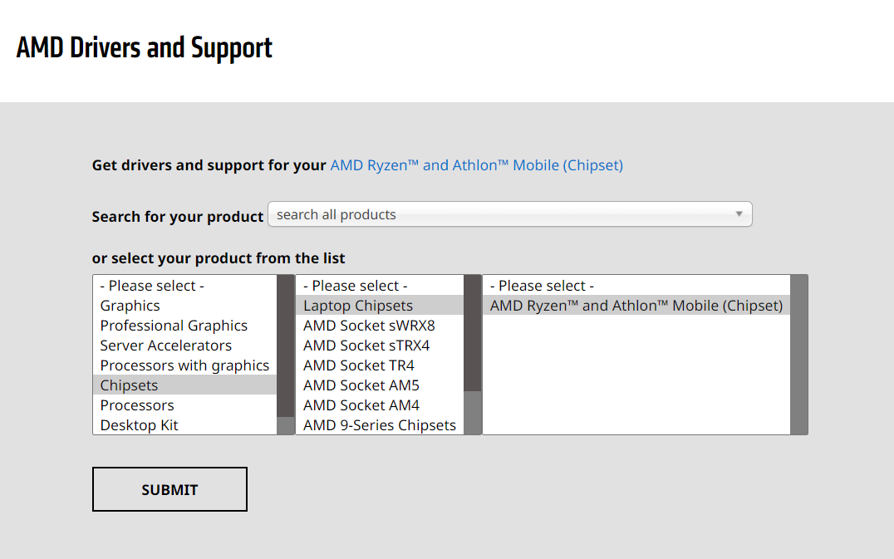Pick AMD Socket TR4 from the list
The height and width of the screenshot is (559, 894).
[x=359, y=365]
